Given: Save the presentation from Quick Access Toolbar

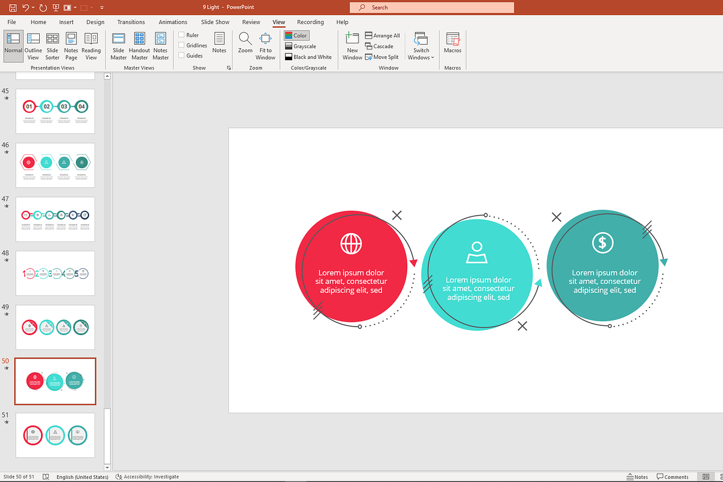Looking at the screenshot, I should (13, 8).
